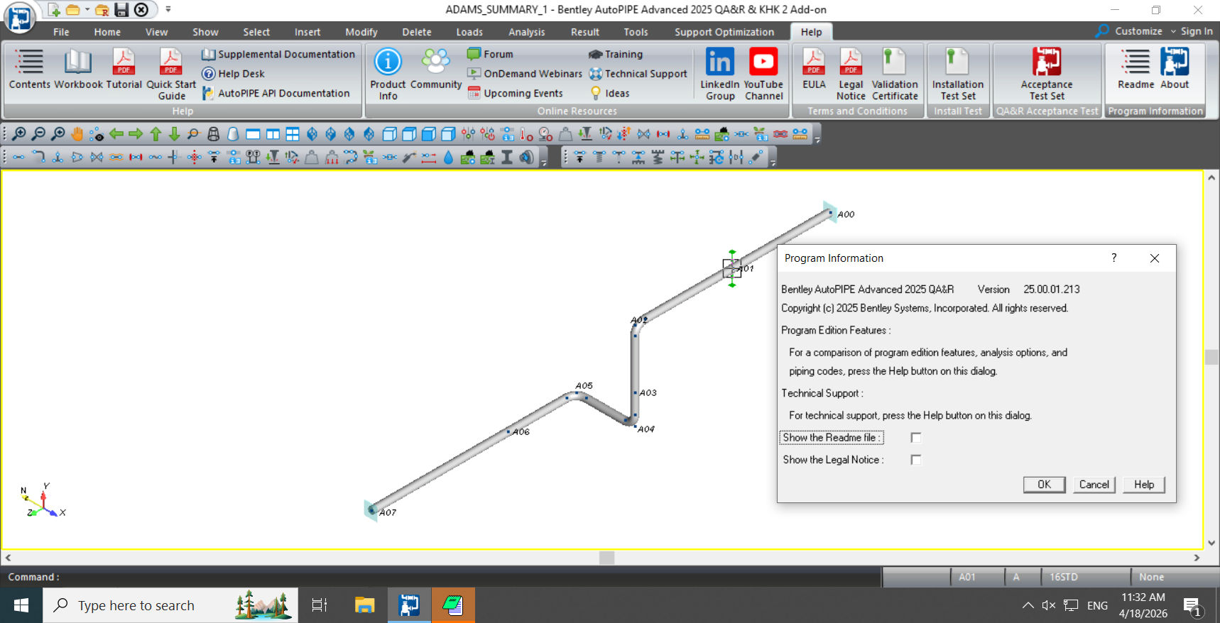Open OnDemand Webinars

(x=525, y=74)
